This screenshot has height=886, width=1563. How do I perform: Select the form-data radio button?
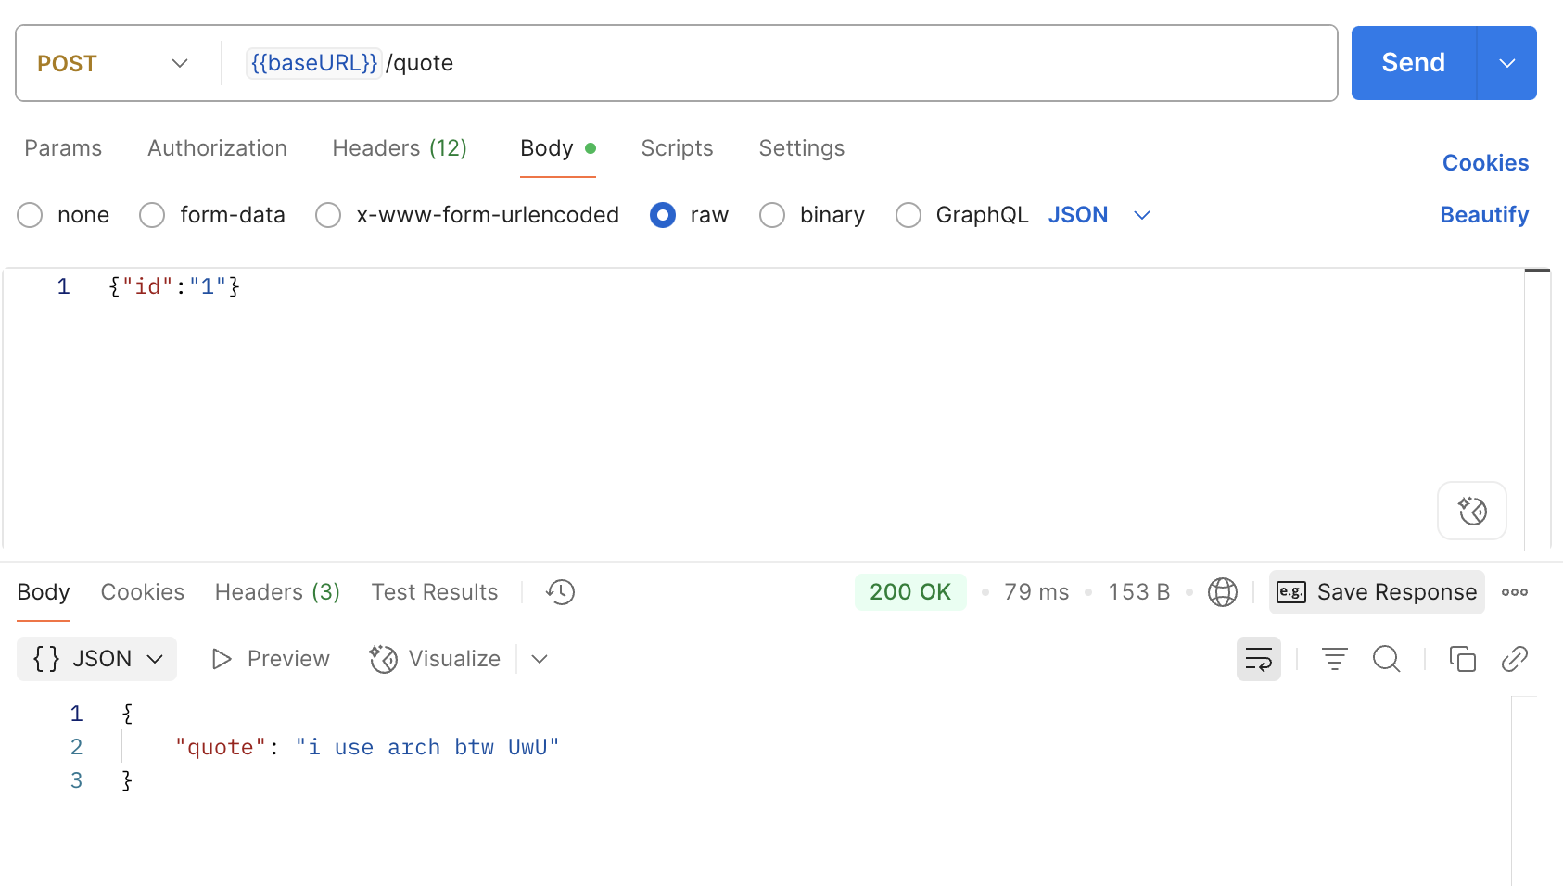[x=152, y=215]
